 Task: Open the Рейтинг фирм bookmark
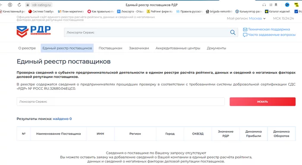pos(160,12)
